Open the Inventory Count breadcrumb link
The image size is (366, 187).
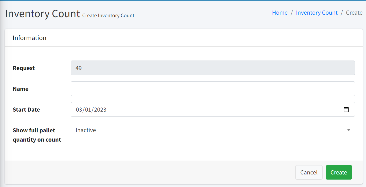click(317, 13)
